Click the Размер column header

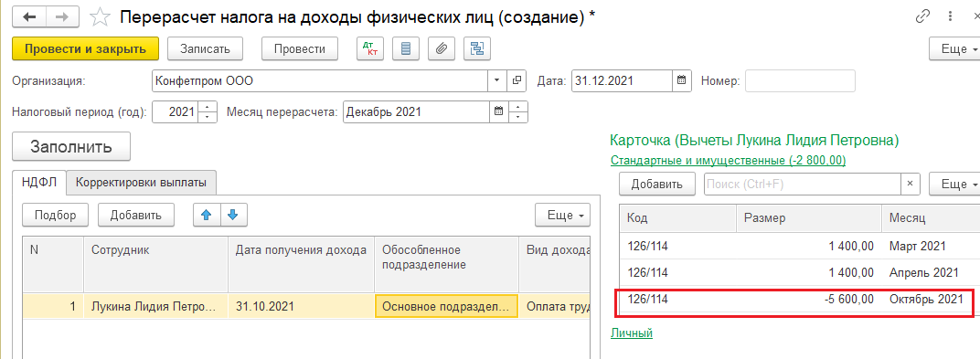809,218
